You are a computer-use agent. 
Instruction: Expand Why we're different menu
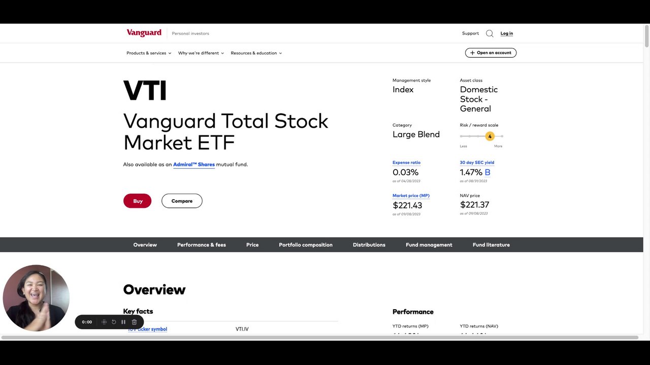pyautogui.click(x=201, y=53)
